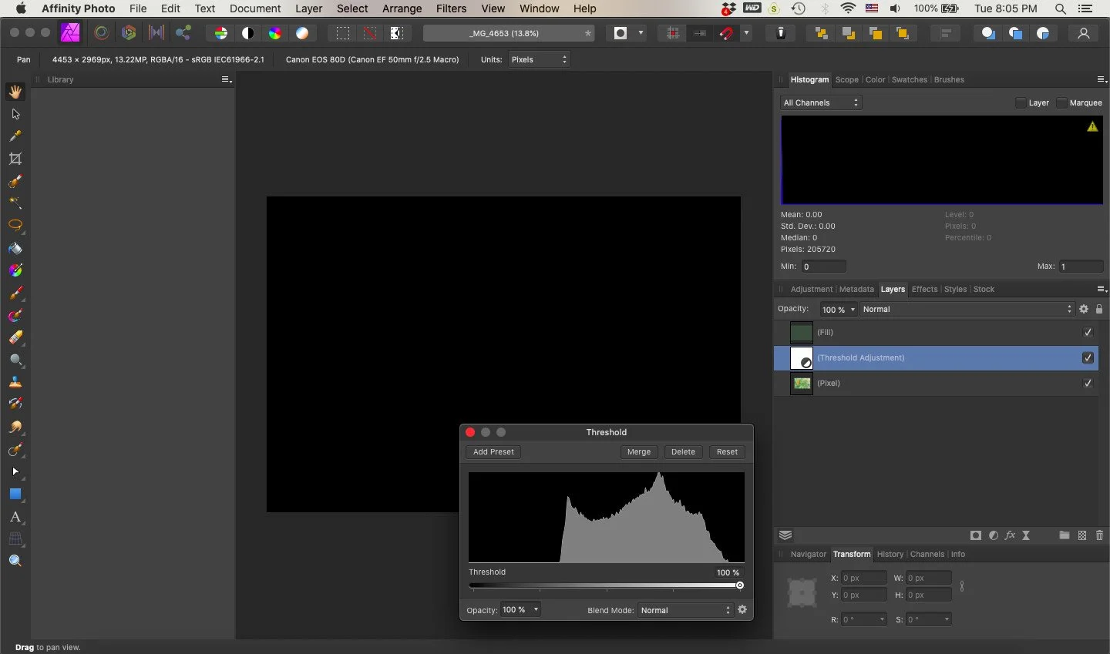Select the Zoom magnifier tool
Screen dimensions: 1110x654
[x=15, y=561]
